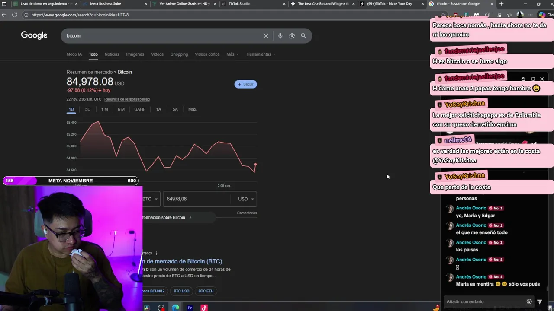
Task: Switch to Videos results tab
Action: [x=157, y=54]
